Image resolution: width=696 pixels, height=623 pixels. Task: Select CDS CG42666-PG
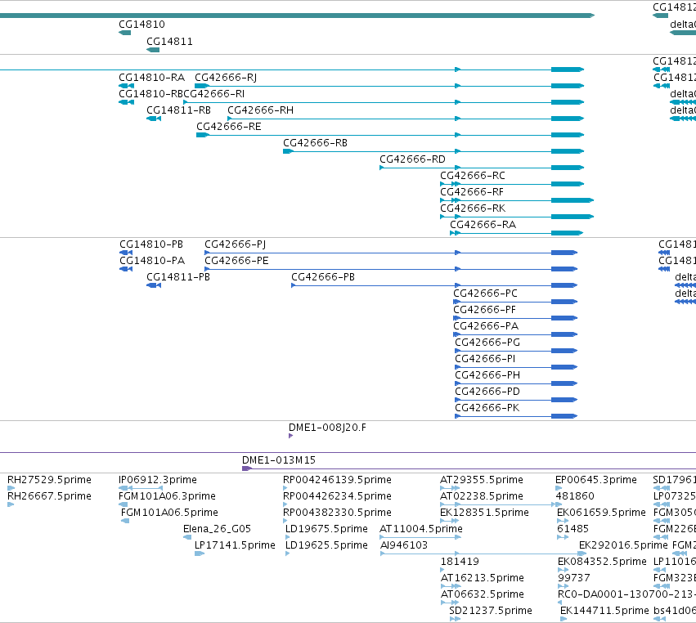487,343
